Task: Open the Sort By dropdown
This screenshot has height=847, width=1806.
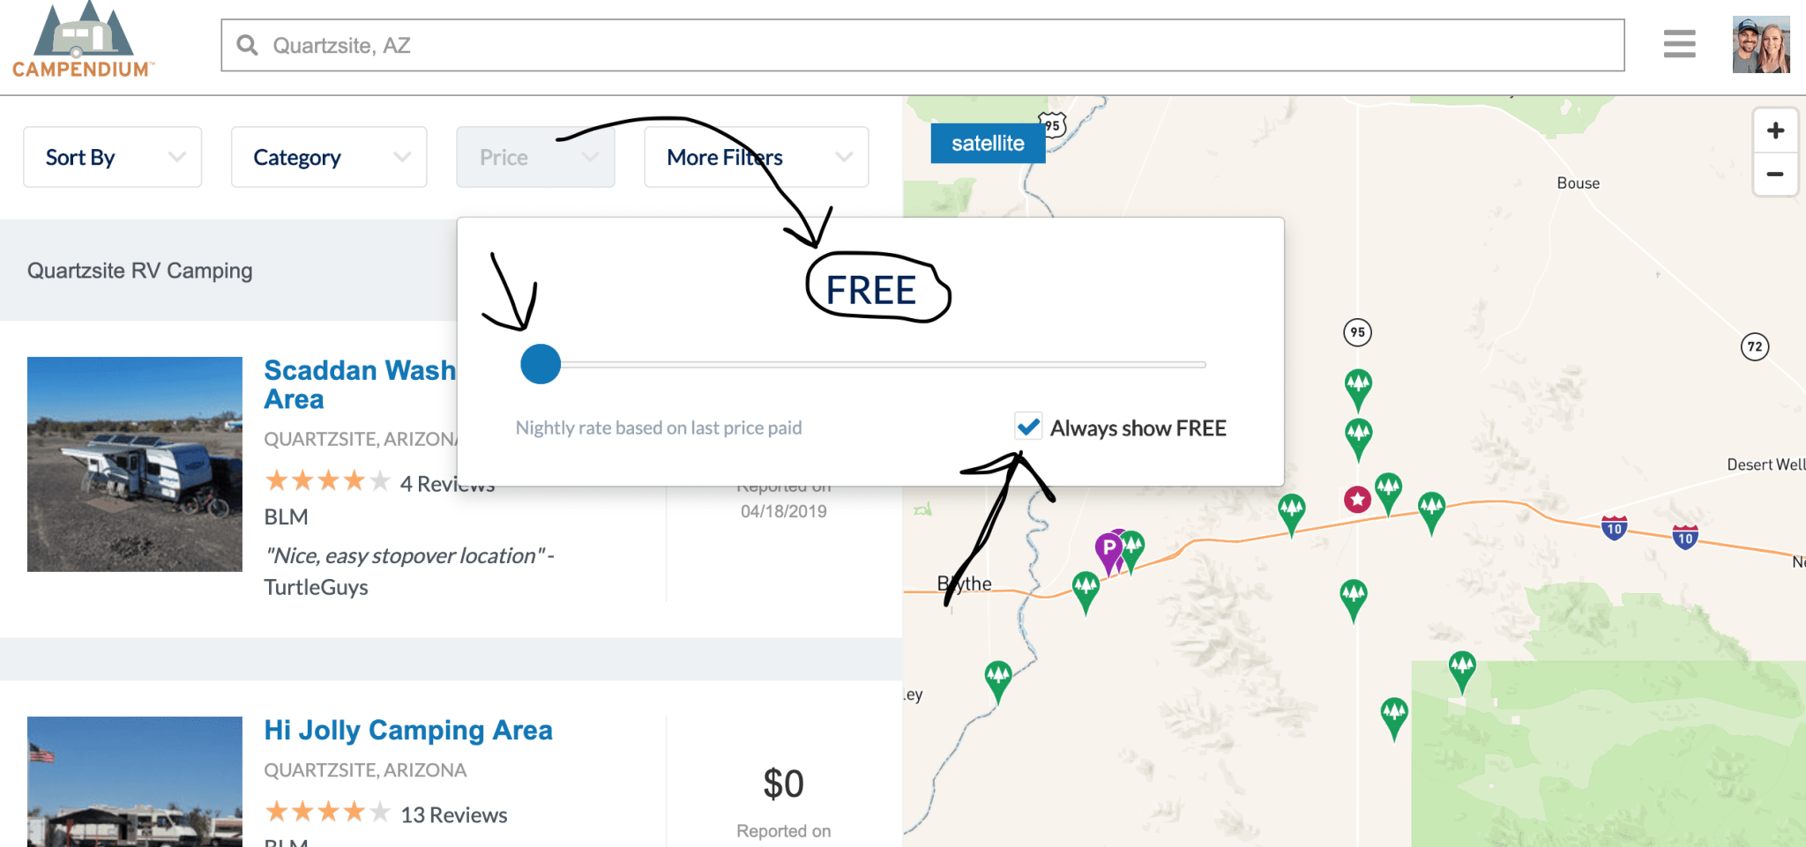Action: click(x=112, y=157)
